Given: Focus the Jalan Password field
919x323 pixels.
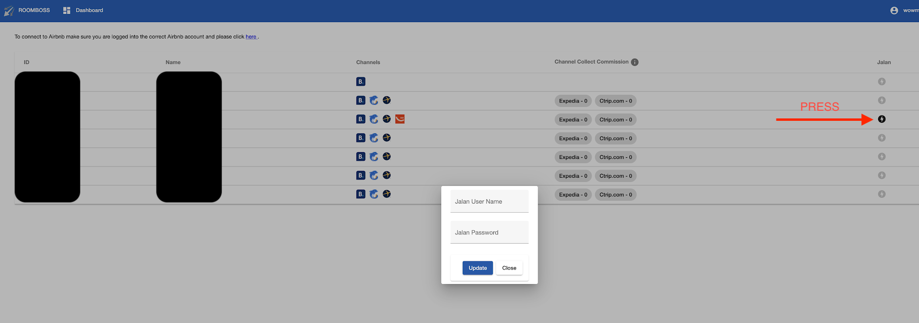Looking at the screenshot, I should click(x=489, y=232).
